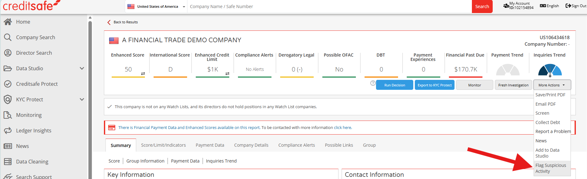Click the sidebar vertical scrollbar
587x179 pixels.
click(x=90, y=99)
